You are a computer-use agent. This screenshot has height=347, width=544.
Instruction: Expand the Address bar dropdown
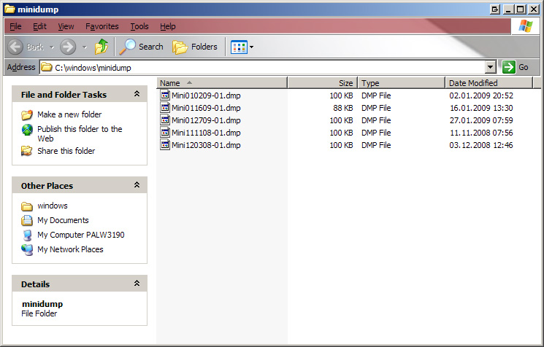click(490, 67)
